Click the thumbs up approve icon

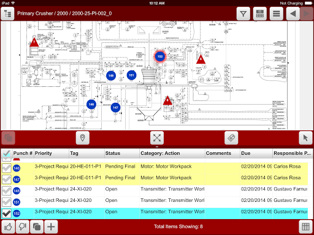[x=8, y=226]
